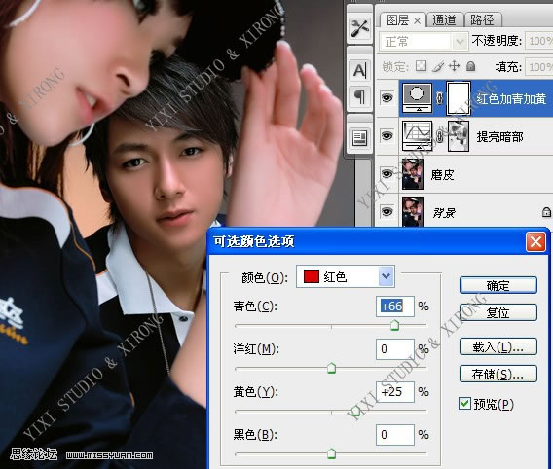Open the Character panel icon
553x469 pixels.
pos(359,70)
